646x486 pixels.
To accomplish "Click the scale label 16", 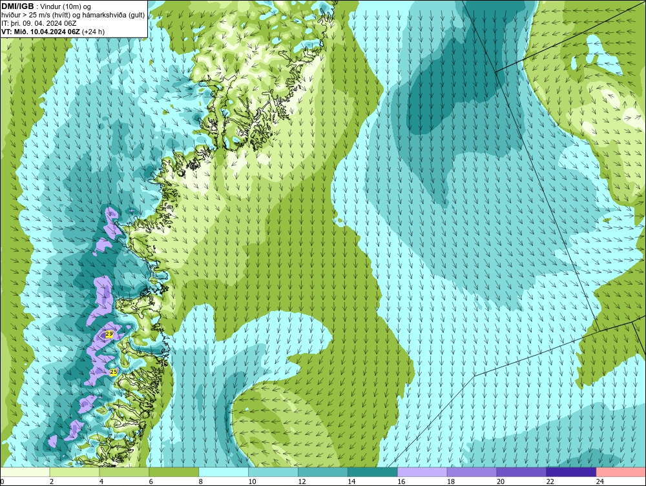I will pos(401,481).
